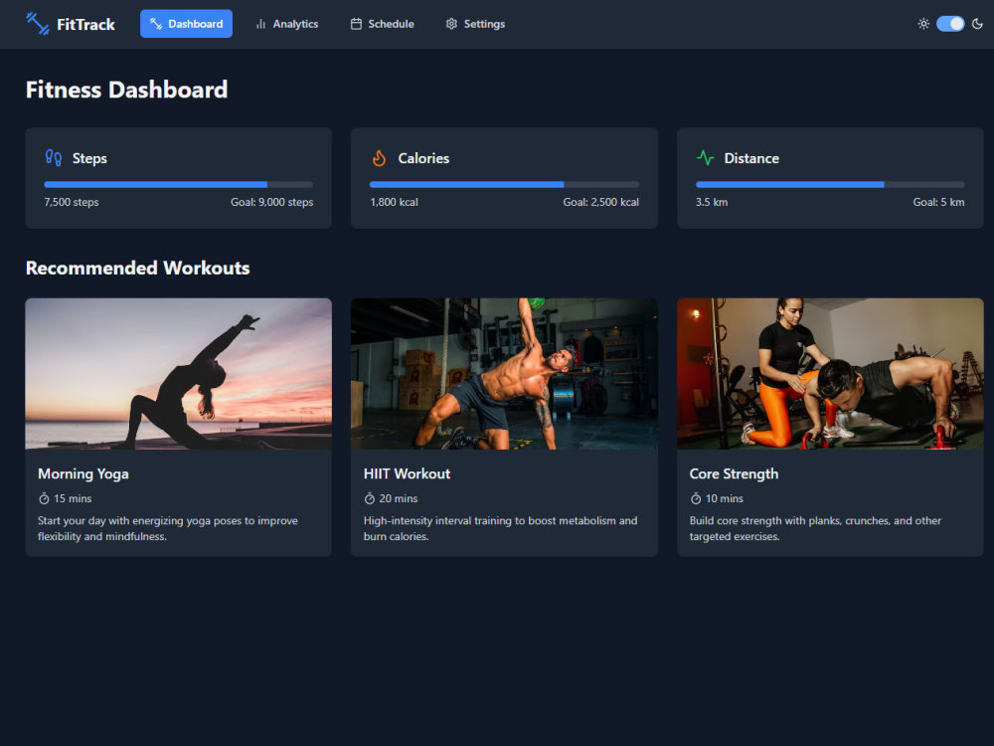This screenshot has width=994, height=746.
Task: Click the 'Goal: 2,500 kcal' text
Action: tap(601, 202)
